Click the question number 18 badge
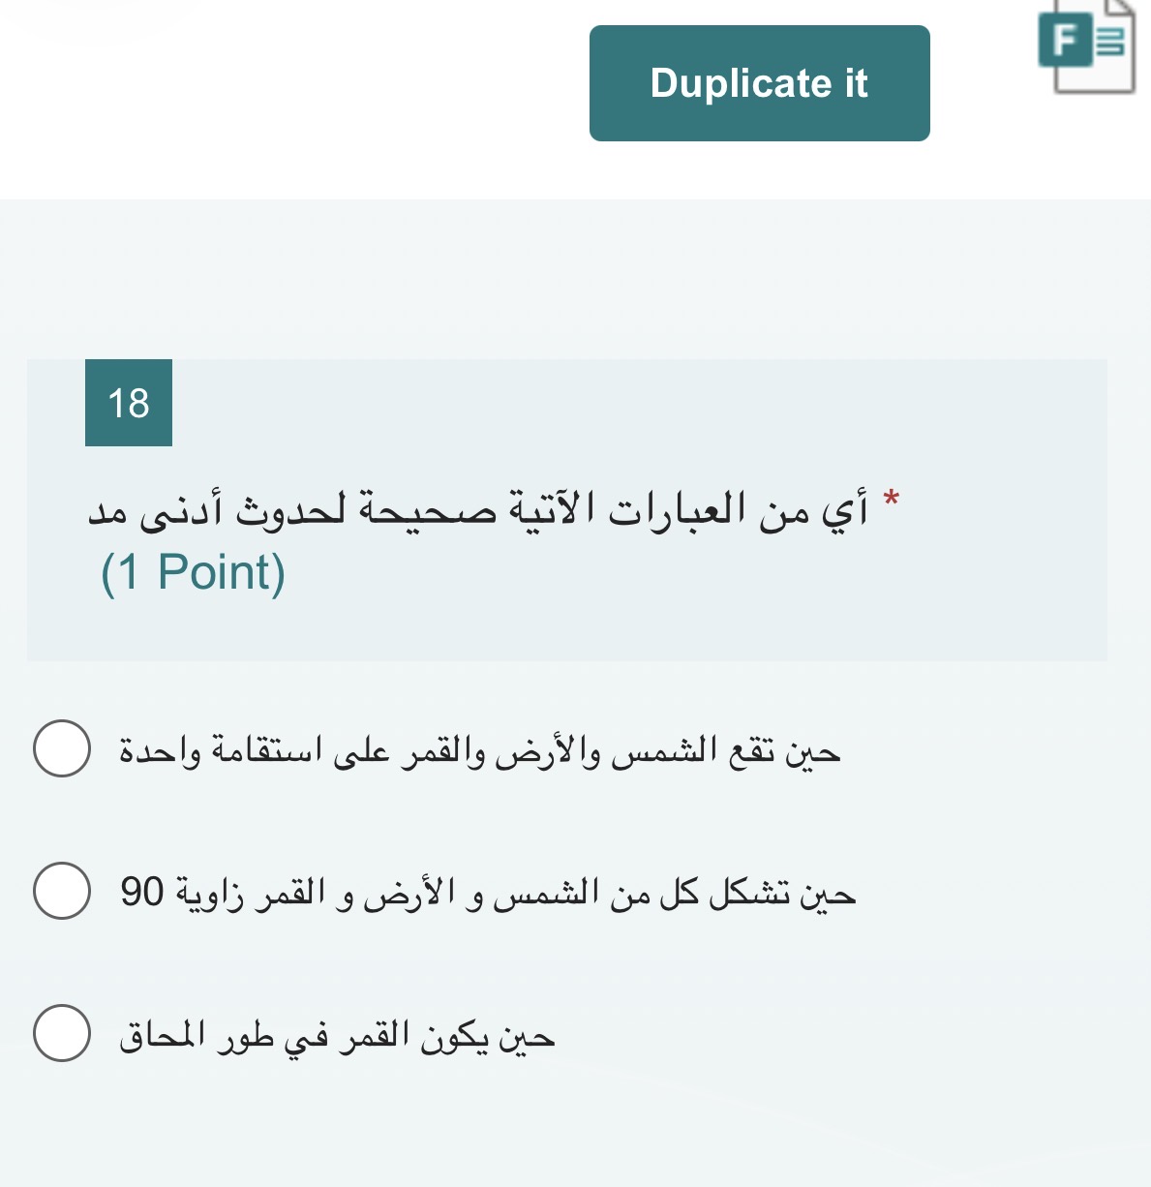The image size is (1151, 1187). [x=129, y=403]
